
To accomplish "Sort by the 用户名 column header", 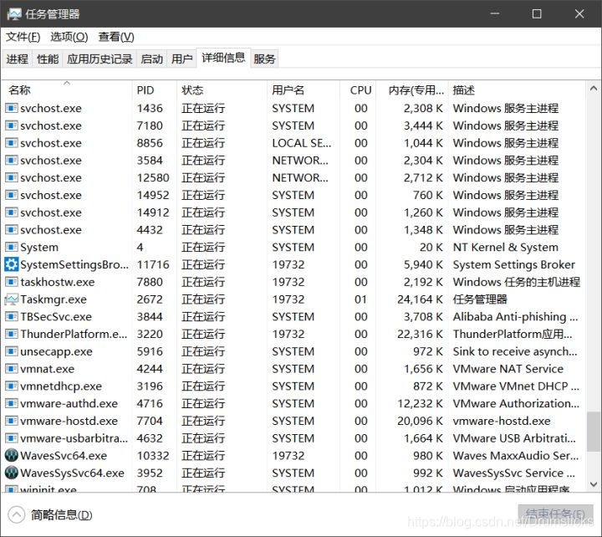I will (304, 89).
